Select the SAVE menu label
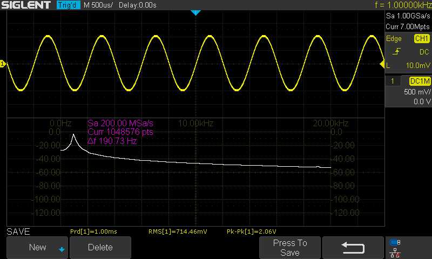Screen dimensions: 432x259 tap(18, 231)
